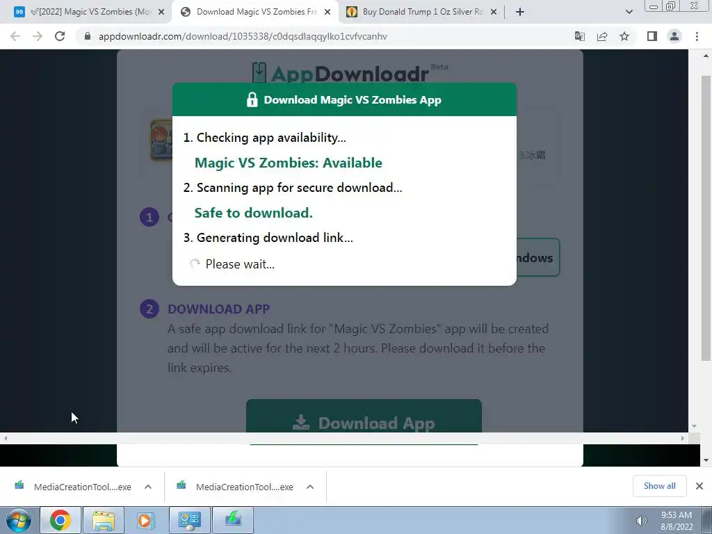This screenshot has height=534, width=712.
Task: Click the outer scrollbar down arrow
Action: click(706, 460)
